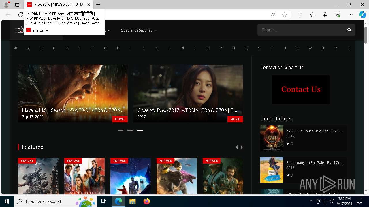Open File Explorer from taskbar
The height and width of the screenshot is (207, 369).
point(132,201)
